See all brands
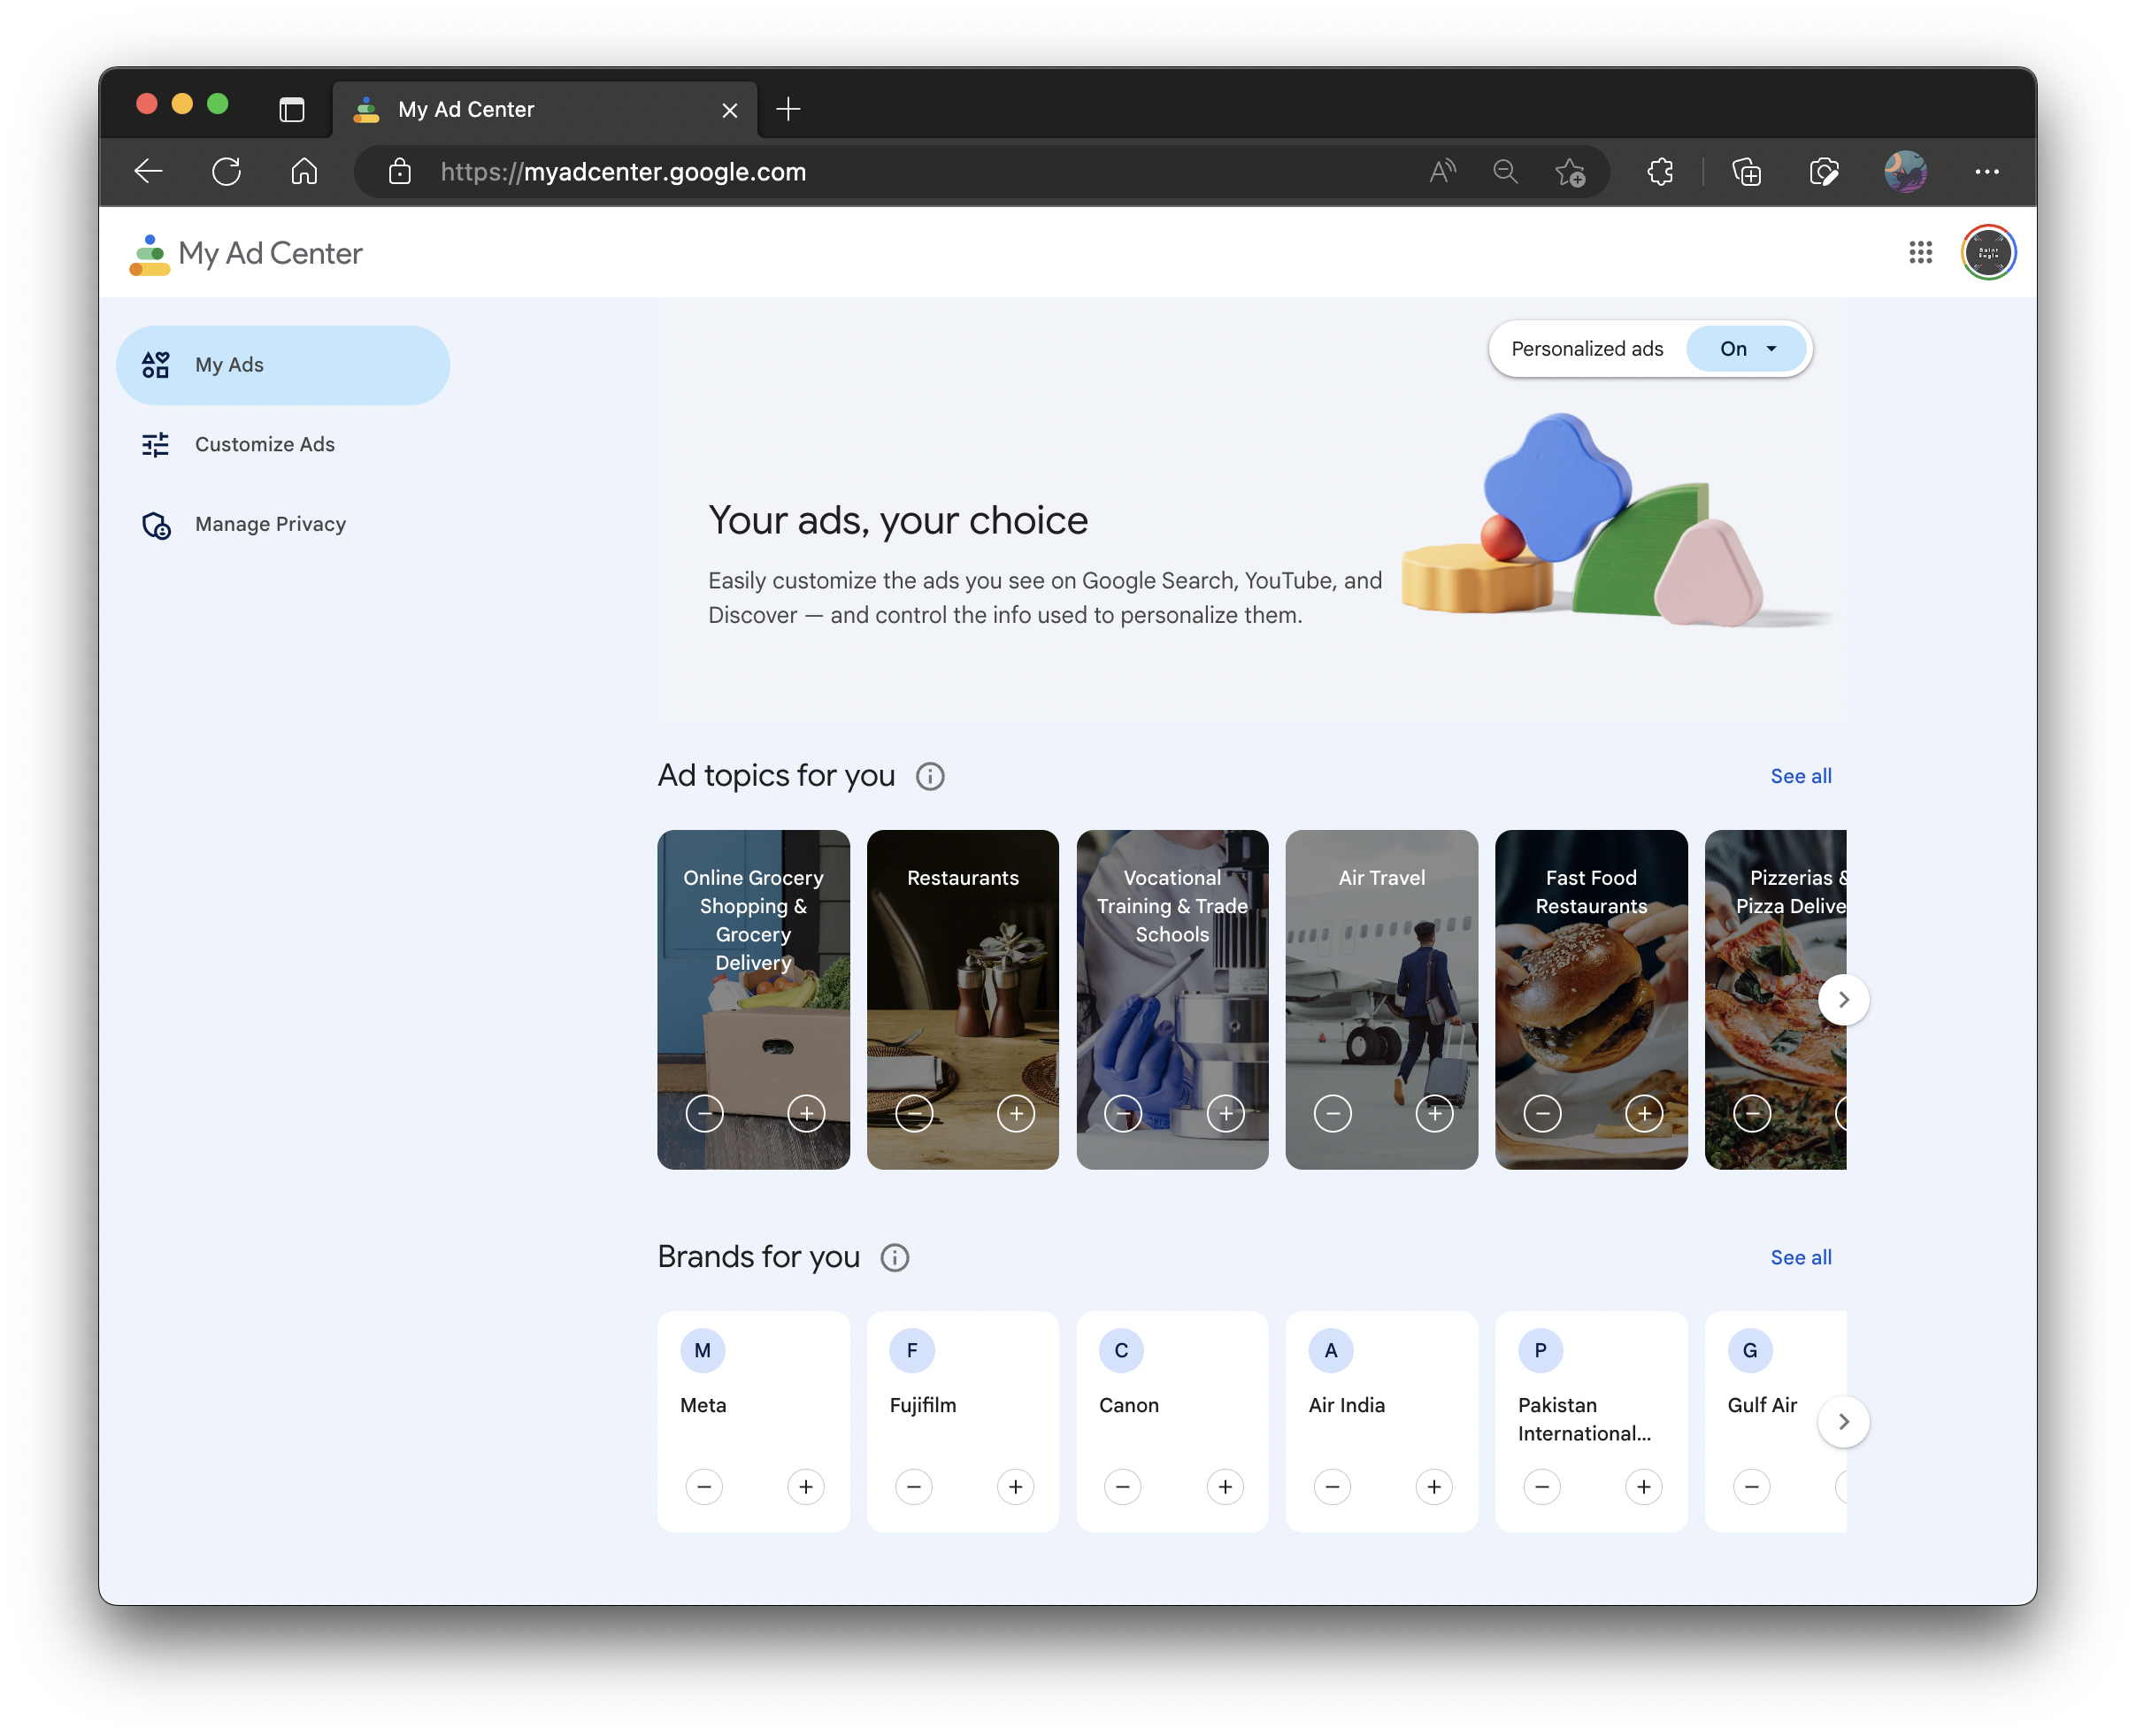 tap(1801, 1258)
